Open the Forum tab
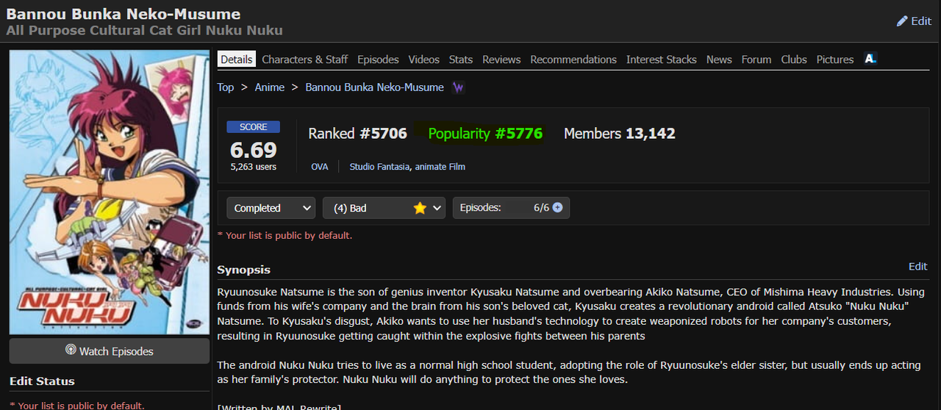Viewport: 941px width, 410px height. tap(756, 60)
